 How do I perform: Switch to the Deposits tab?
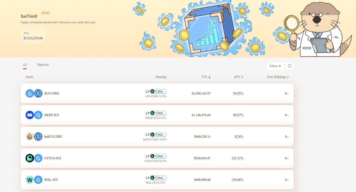tap(43, 65)
